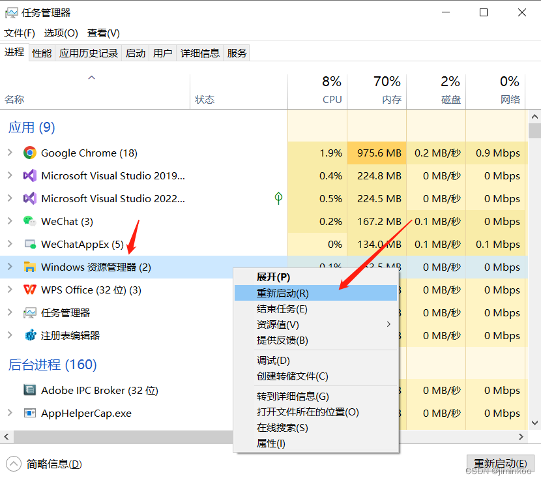This screenshot has height=482, width=541.
Task: Click the Visual Studio 2022 icon
Action: (30, 198)
